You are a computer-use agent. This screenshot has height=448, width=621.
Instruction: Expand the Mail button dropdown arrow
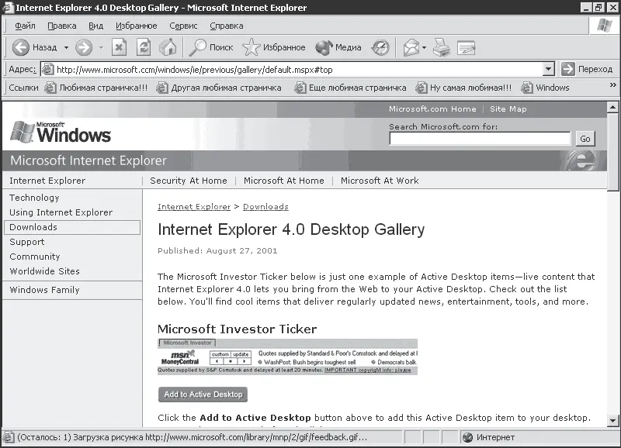tap(424, 48)
